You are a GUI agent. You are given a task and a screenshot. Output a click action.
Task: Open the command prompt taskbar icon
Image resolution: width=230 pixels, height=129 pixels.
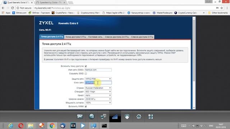tap(104, 126)
